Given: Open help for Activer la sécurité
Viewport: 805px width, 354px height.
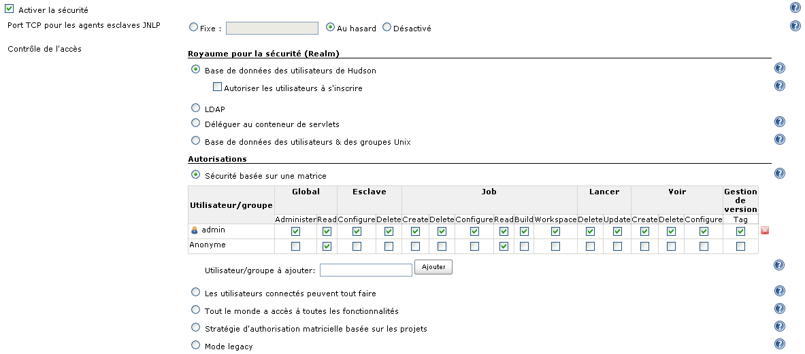Looking at the screenshot, I should click(x=795, y=8).
